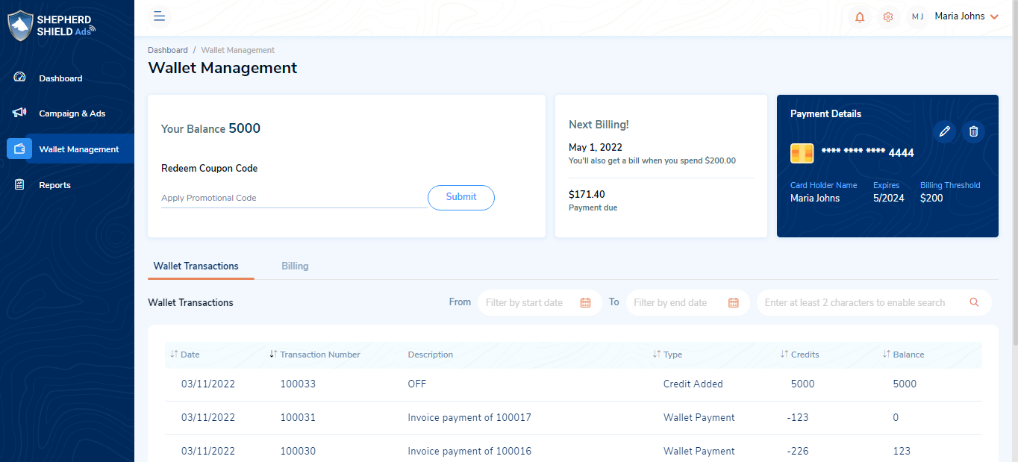Open the start date calendar picker
The image size is (1018, 462).
585,302
